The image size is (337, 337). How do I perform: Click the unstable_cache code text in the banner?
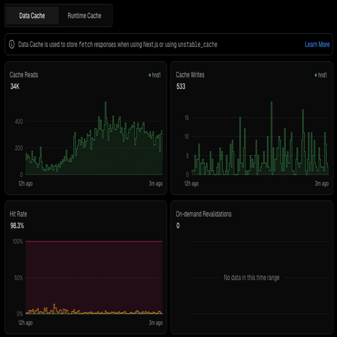point(197,44)
